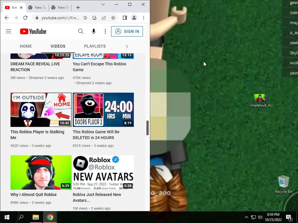Click title Roblox Just Released New Avatars...
298x223 pixels.
pos(97,197)
